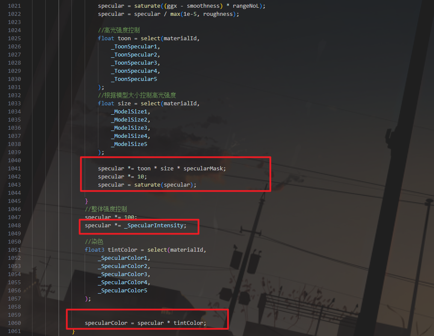The image size is (434, 336).
Task: Click the saturate call on line 1043
Action: tap(147, 184)
